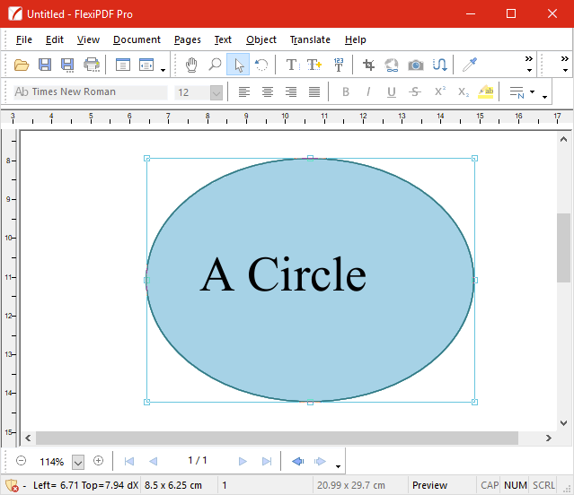
Task: Toggle Italic formatting
Action: point(368,92)
